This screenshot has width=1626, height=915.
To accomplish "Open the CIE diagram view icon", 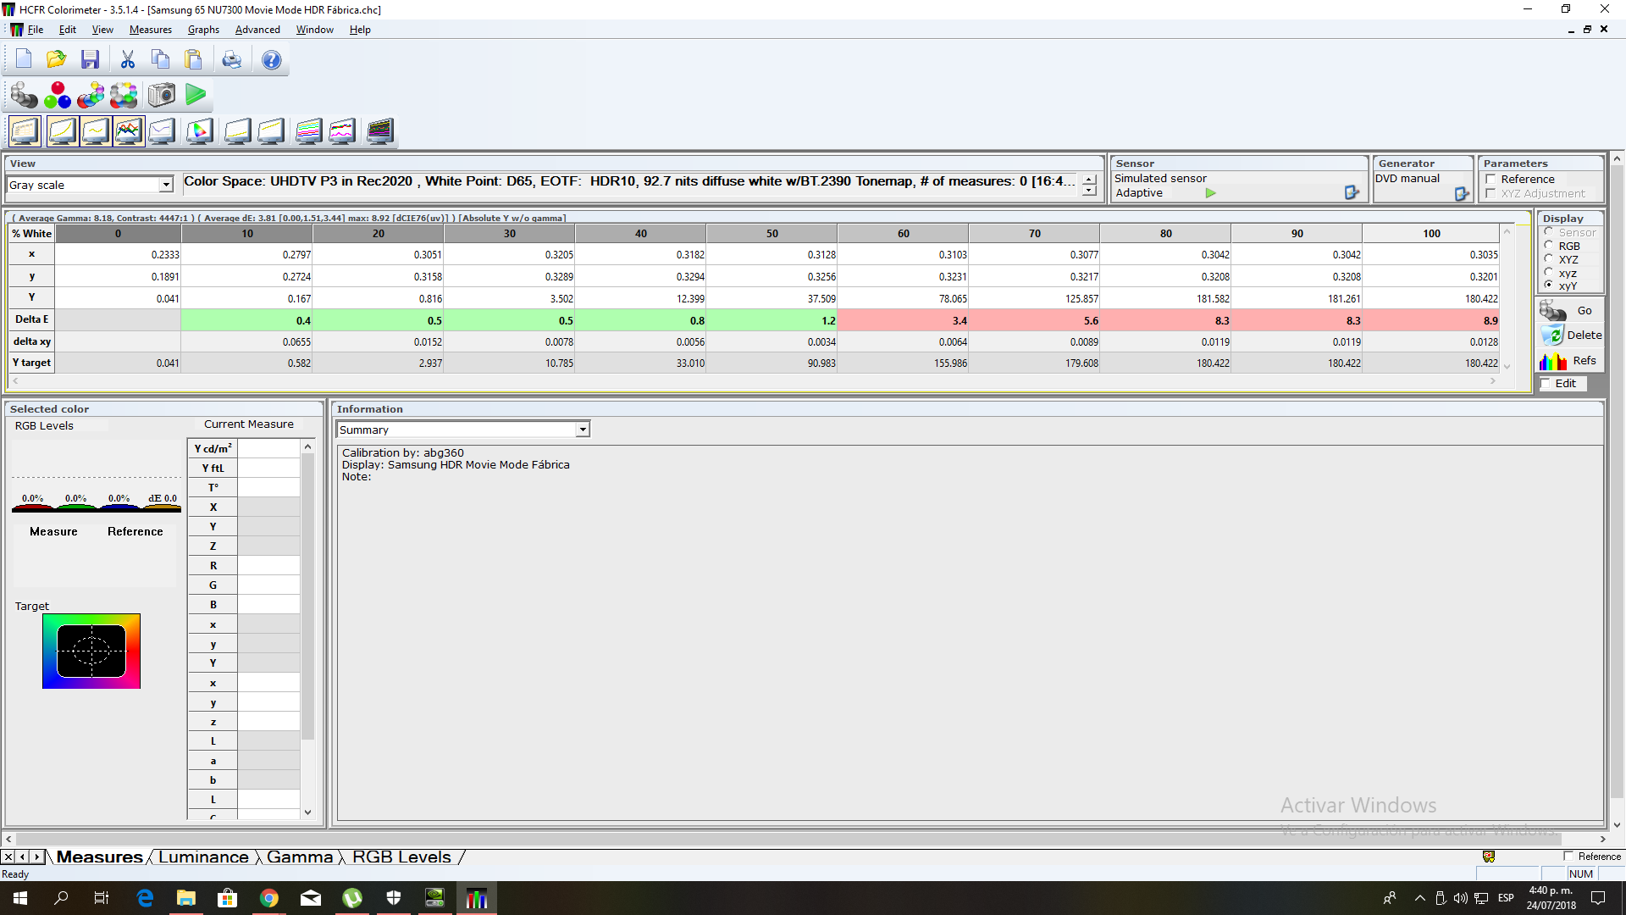I will tap(200, 131).
